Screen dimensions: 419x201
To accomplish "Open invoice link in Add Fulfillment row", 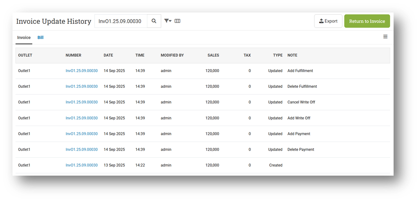I will (x=82, y=71).
